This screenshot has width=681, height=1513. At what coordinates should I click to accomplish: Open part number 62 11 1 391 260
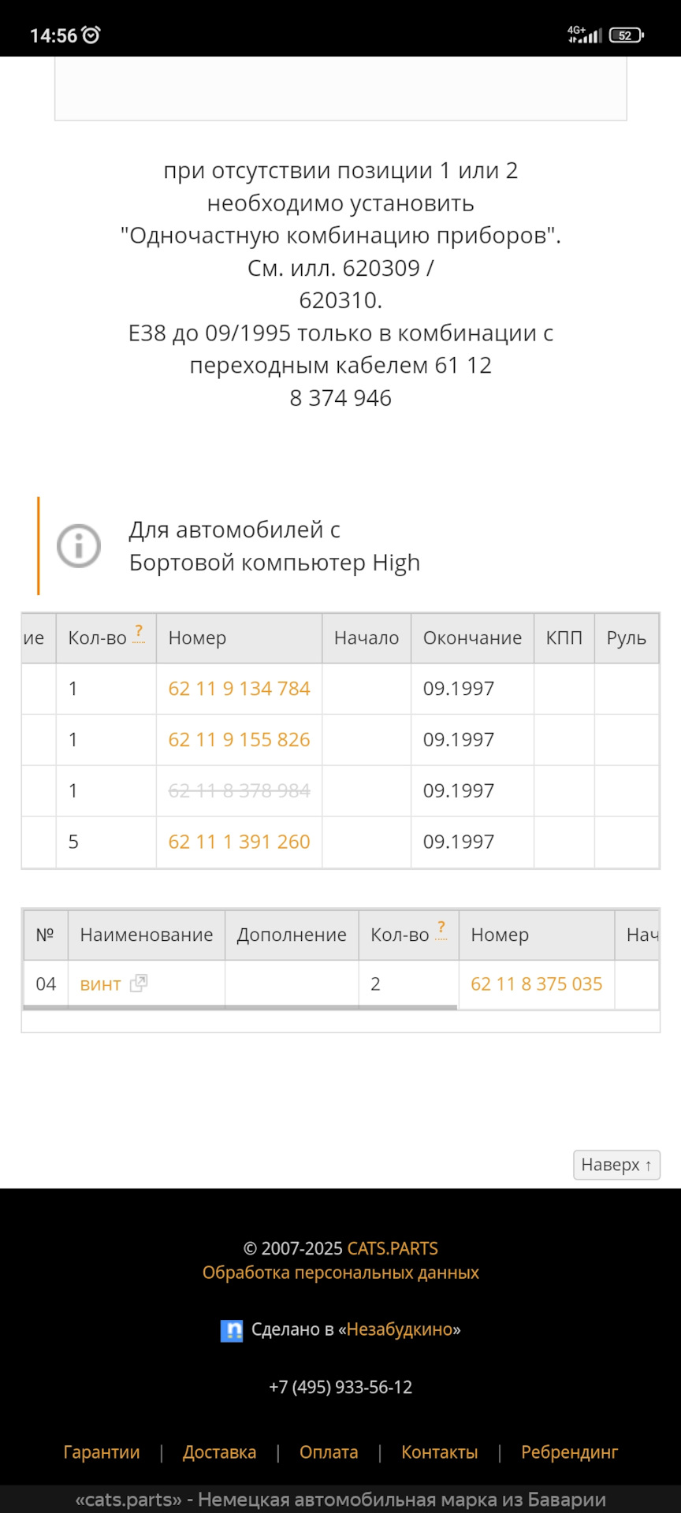click(x=240, y=842)
